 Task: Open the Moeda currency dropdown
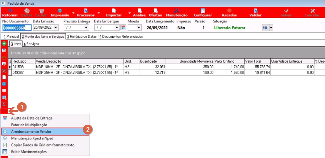pos(139,28)
